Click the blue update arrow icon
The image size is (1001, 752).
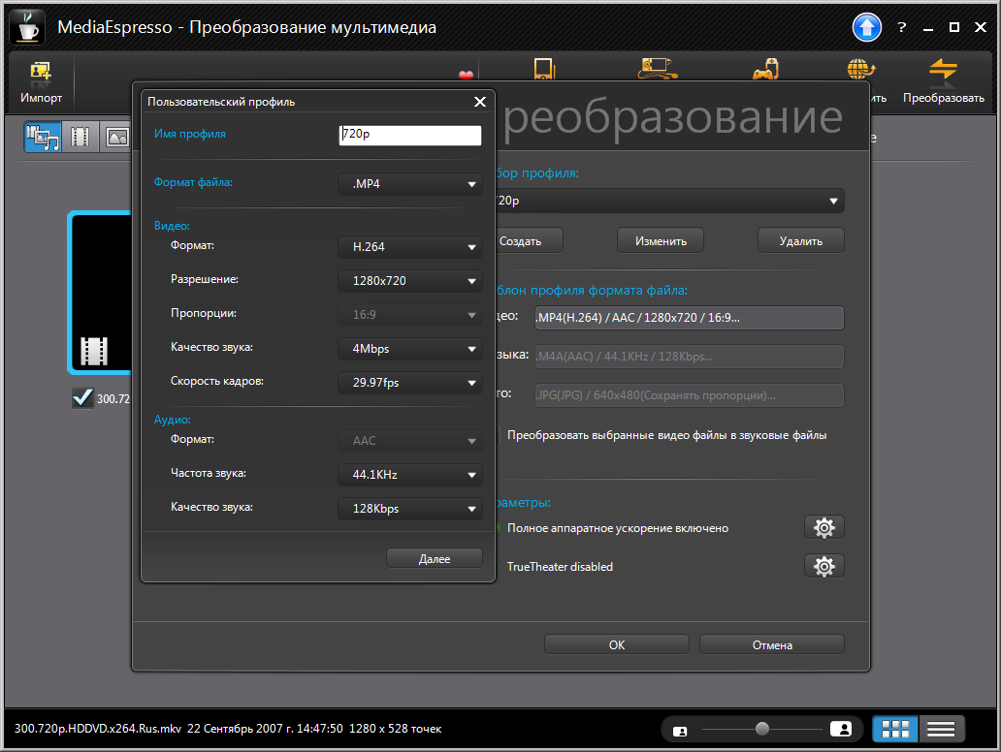click(866, 27)
